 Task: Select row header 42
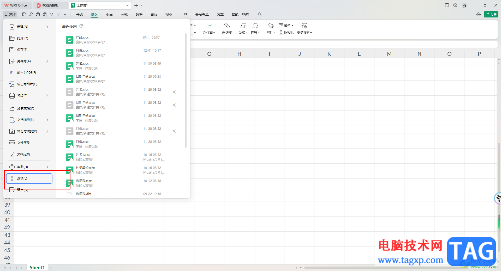coord(7,227)
